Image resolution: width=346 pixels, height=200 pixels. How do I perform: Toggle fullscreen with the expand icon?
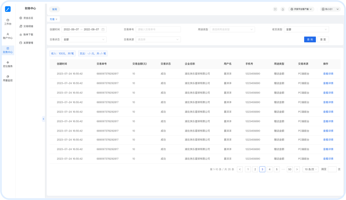275,9
